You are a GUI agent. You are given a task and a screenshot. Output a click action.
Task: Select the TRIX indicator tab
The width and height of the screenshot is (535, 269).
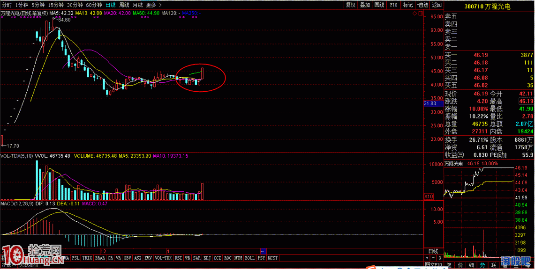(x=87, y=258)
